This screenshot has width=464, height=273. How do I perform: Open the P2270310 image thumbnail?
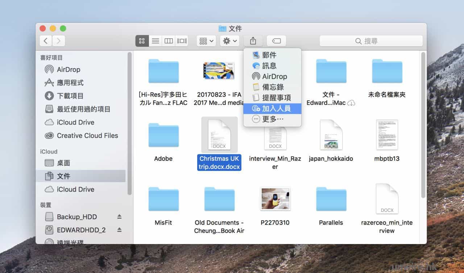tap(275, 199)
